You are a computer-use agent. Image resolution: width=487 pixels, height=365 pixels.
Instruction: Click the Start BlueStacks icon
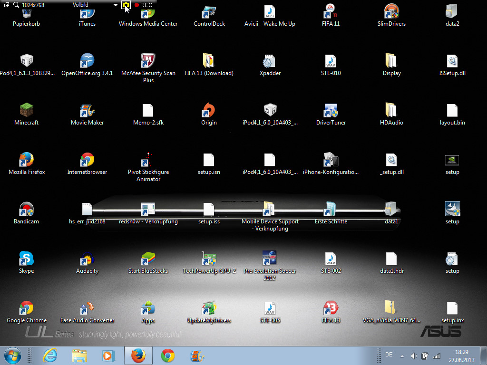point(148,262)
